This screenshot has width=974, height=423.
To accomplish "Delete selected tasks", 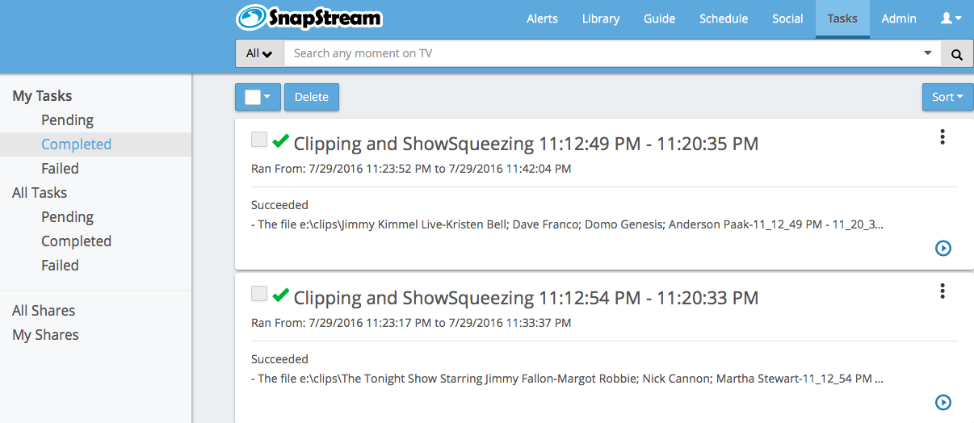I will (312, 97).
